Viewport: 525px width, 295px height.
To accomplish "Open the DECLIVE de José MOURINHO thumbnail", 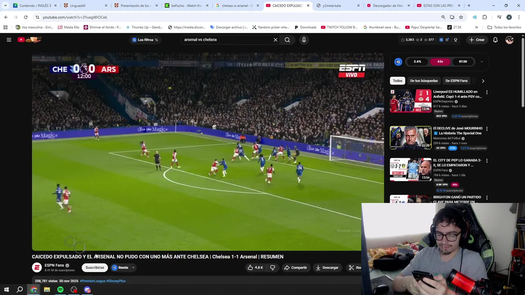I will (x=410, y=137).
